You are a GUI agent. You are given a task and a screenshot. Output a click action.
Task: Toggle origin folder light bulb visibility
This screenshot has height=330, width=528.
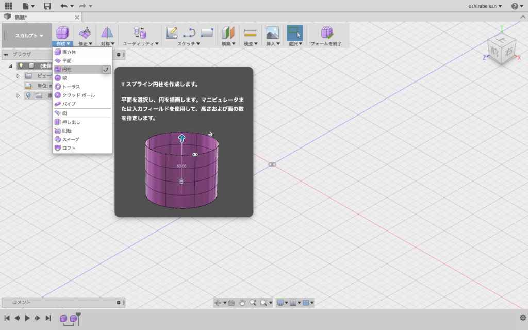click(28, 95)
